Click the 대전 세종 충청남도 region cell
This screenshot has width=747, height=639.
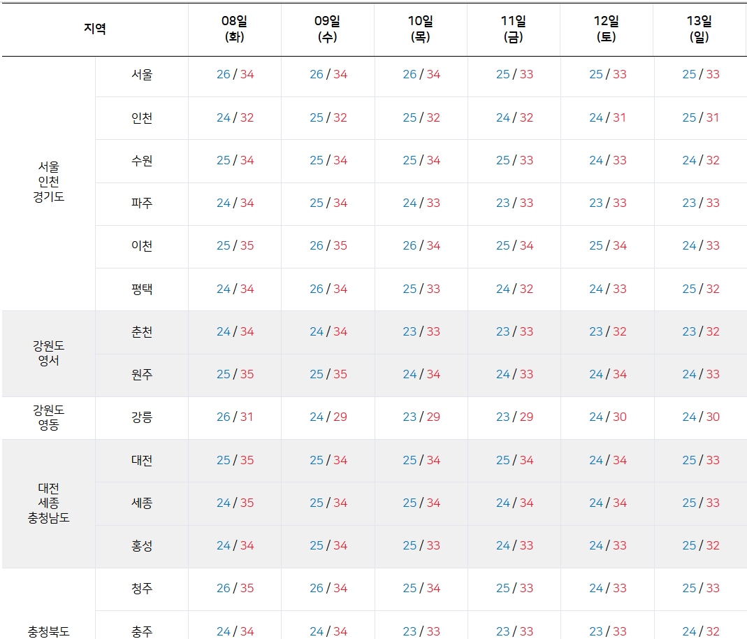(x=48, y=503)
